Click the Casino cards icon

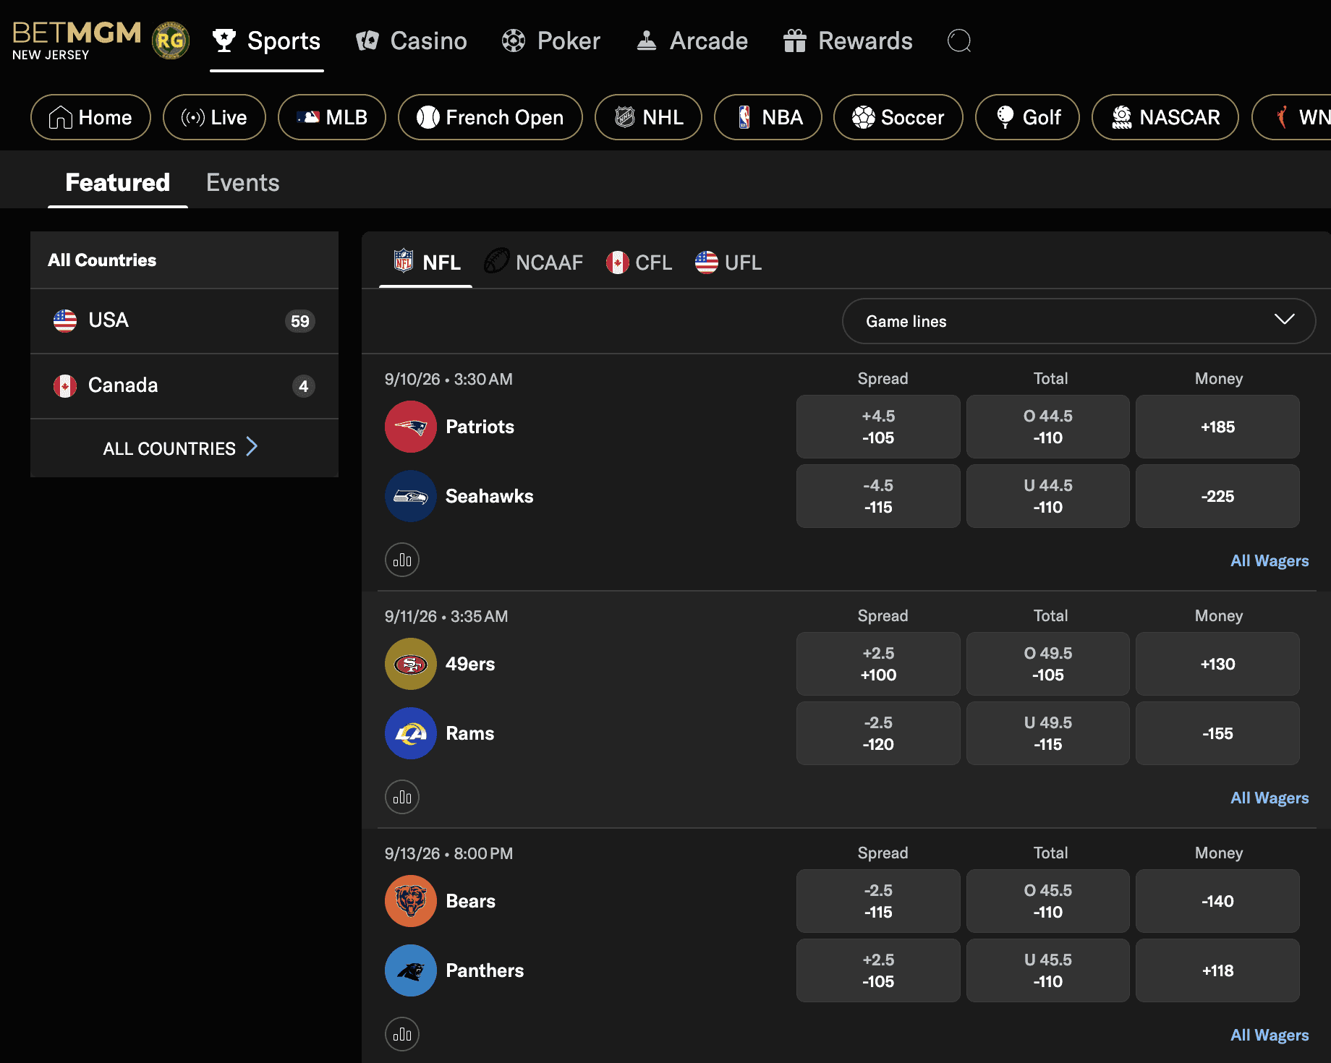[367, 40]
